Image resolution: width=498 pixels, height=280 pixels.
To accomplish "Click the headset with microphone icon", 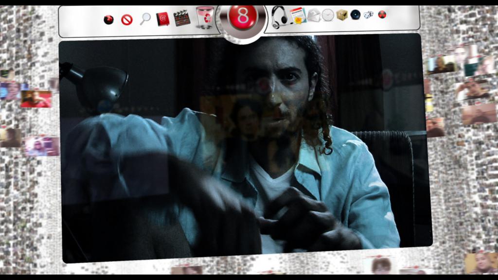I will 280,17.
